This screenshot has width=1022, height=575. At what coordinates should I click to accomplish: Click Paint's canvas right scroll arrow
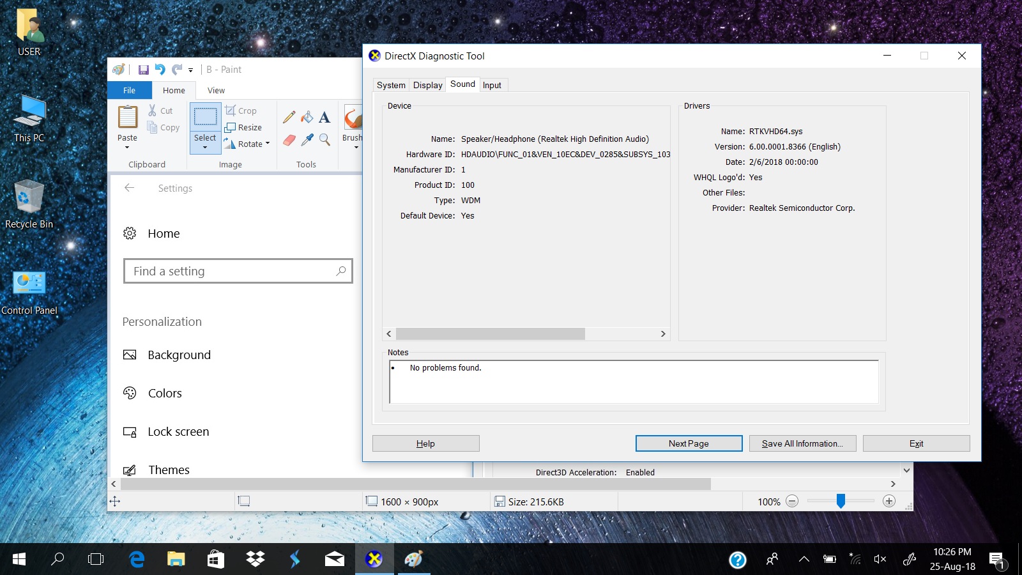coord(893,484)
